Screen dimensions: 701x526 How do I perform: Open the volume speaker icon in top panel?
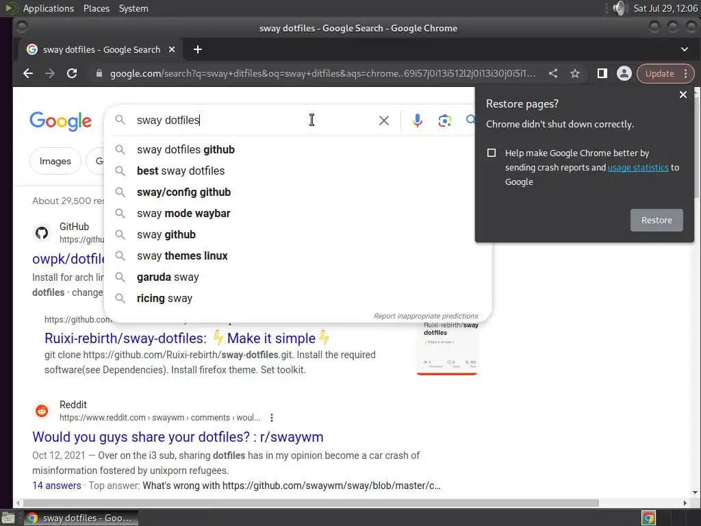619,8
